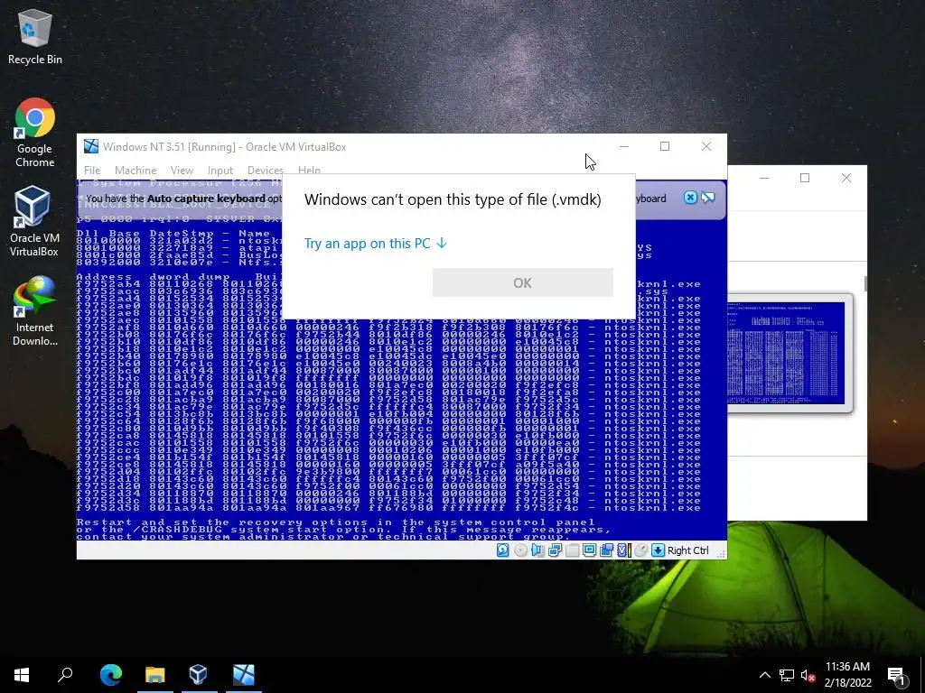925x693 pixels.
Task: Click mouse integration indicator in status bar
Action: tap(641, 550)
